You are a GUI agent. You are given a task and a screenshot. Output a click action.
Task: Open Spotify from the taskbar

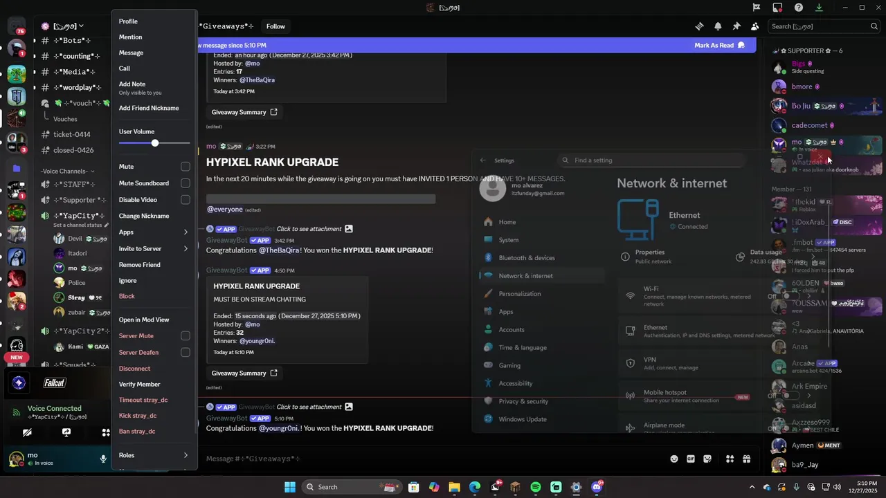(x=536, y=487)
